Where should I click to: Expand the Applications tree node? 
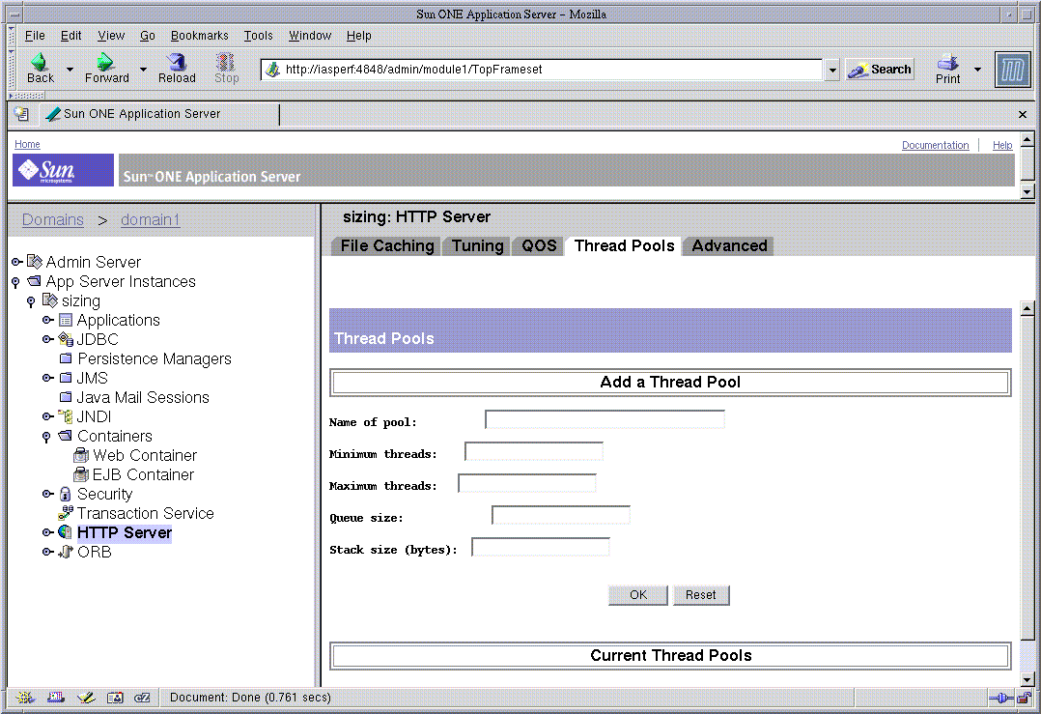(48, 320)
